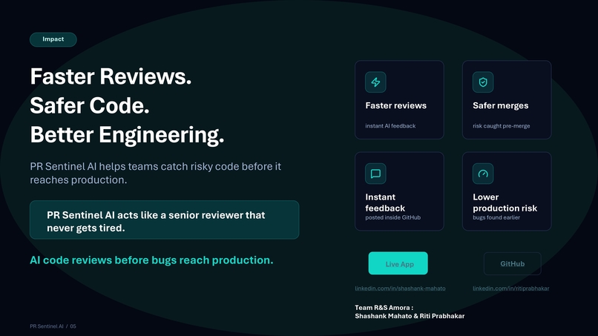Viewport: 598px width, 336px height.
Task: Follow the linkedin.com/in/ritiprabhakar link
Action: coord(511,289)
